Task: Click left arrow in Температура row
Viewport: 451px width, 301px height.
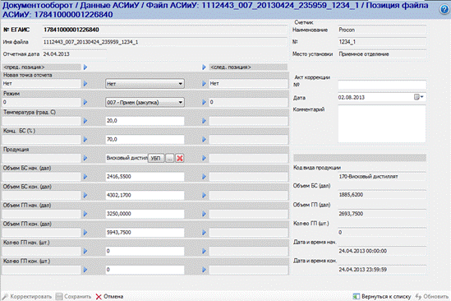Action: click(85, 121)
